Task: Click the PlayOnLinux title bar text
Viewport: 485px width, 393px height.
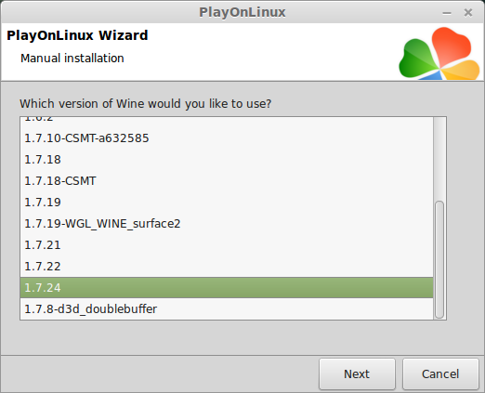Action: pyautogui.click(x=242, y=12)
